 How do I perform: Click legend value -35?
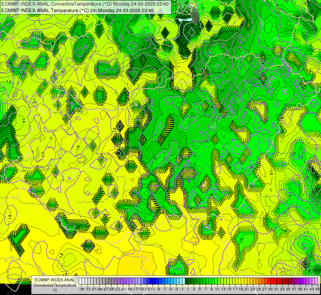point(82,289)
